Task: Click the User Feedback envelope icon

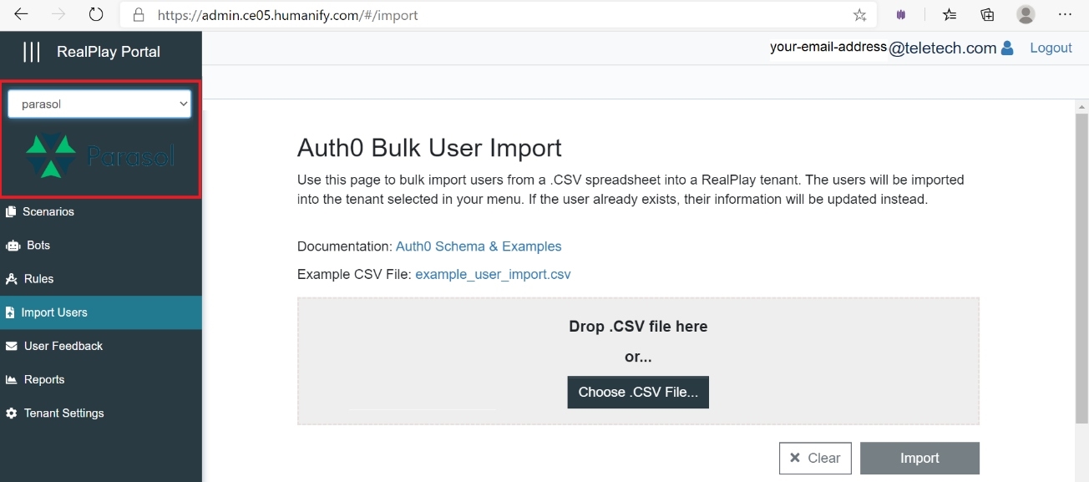Action: click(x=12, y=346)
